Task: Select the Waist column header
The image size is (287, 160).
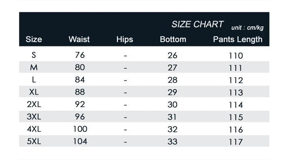Action: (x=79, y=39)
